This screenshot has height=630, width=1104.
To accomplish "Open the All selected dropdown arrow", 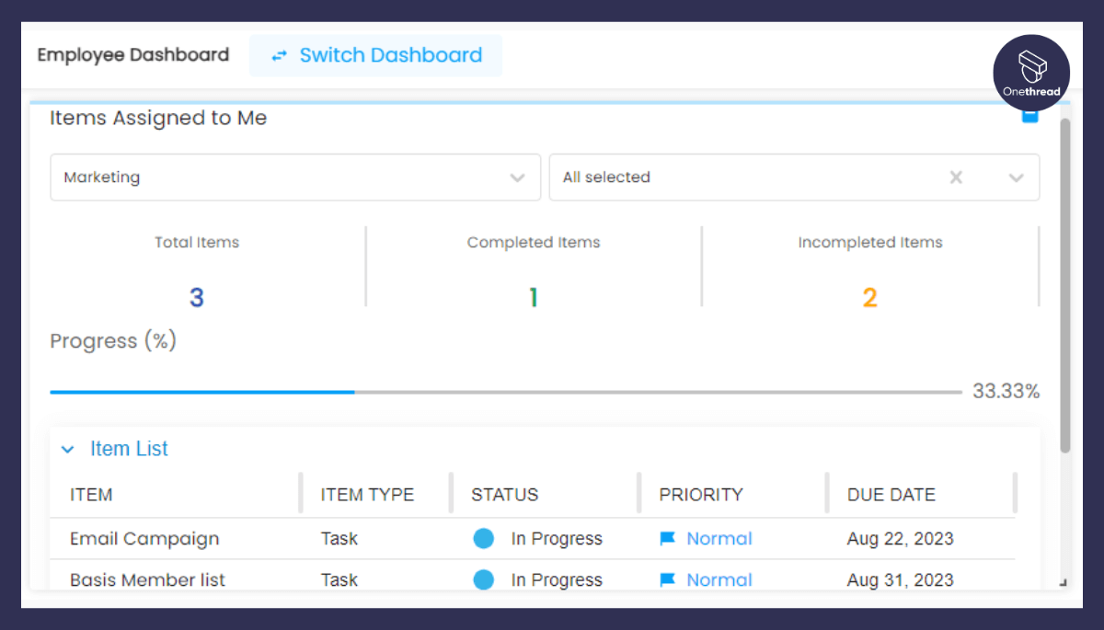I will pos(1017,178).
